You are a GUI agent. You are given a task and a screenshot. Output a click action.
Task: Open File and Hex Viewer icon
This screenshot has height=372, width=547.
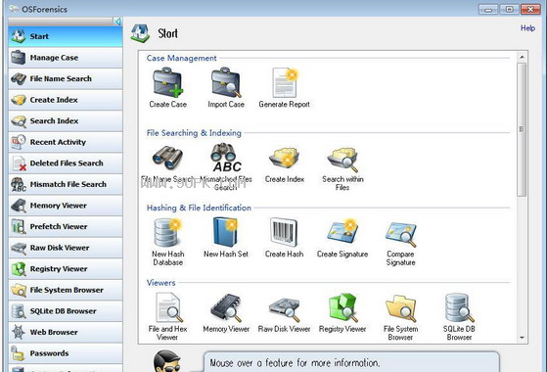pos(168,307)
